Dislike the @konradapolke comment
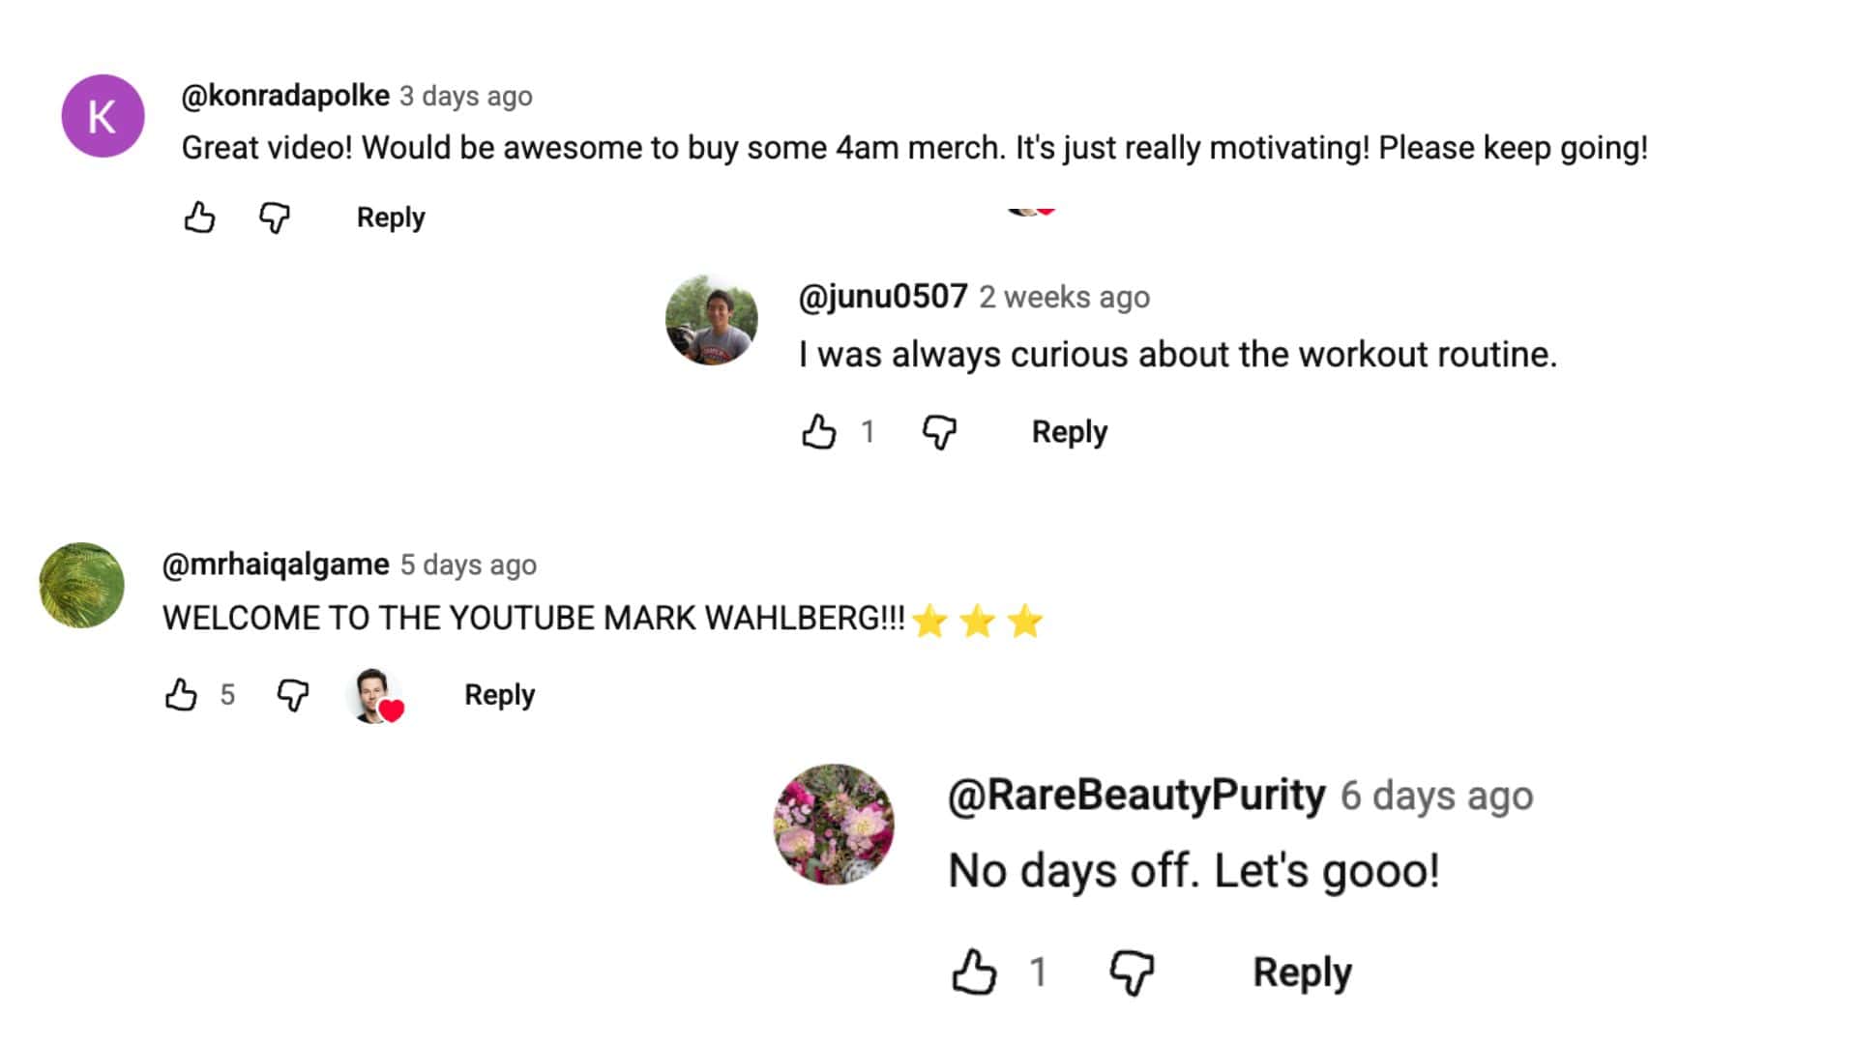Screen dimensions: 1857x1044 pos(275,217)
